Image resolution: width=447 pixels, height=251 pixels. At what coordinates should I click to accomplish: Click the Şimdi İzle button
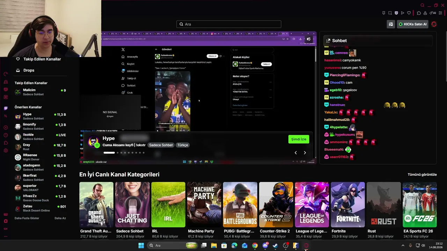tap(299, 139)
